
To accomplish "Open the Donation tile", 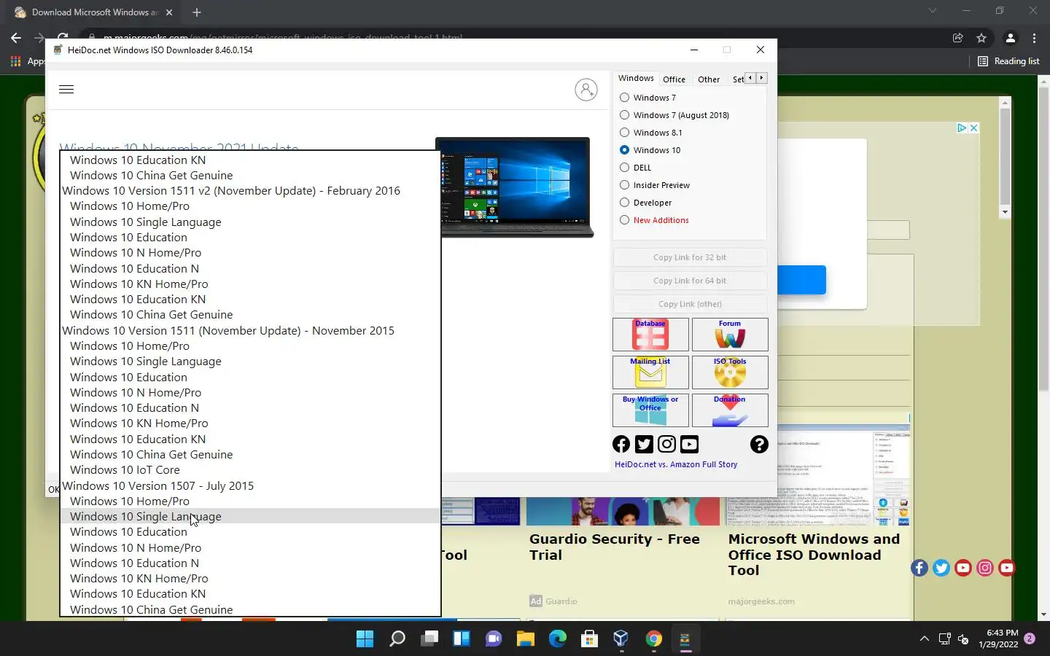I will (730, 410).
